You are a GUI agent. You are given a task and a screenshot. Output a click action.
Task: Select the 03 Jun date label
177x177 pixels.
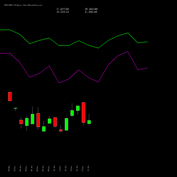click(x=26, y=169)
